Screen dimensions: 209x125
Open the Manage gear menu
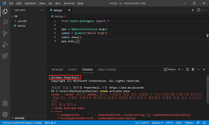point(5,114)
